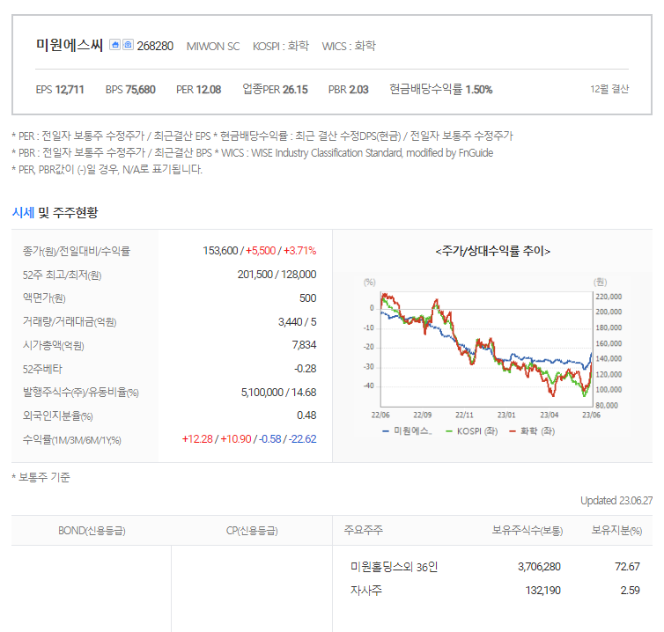The height and width of the screenshot is (632, 664).
Task: Click the 주요주주 column header
Action: coord(364,530)
